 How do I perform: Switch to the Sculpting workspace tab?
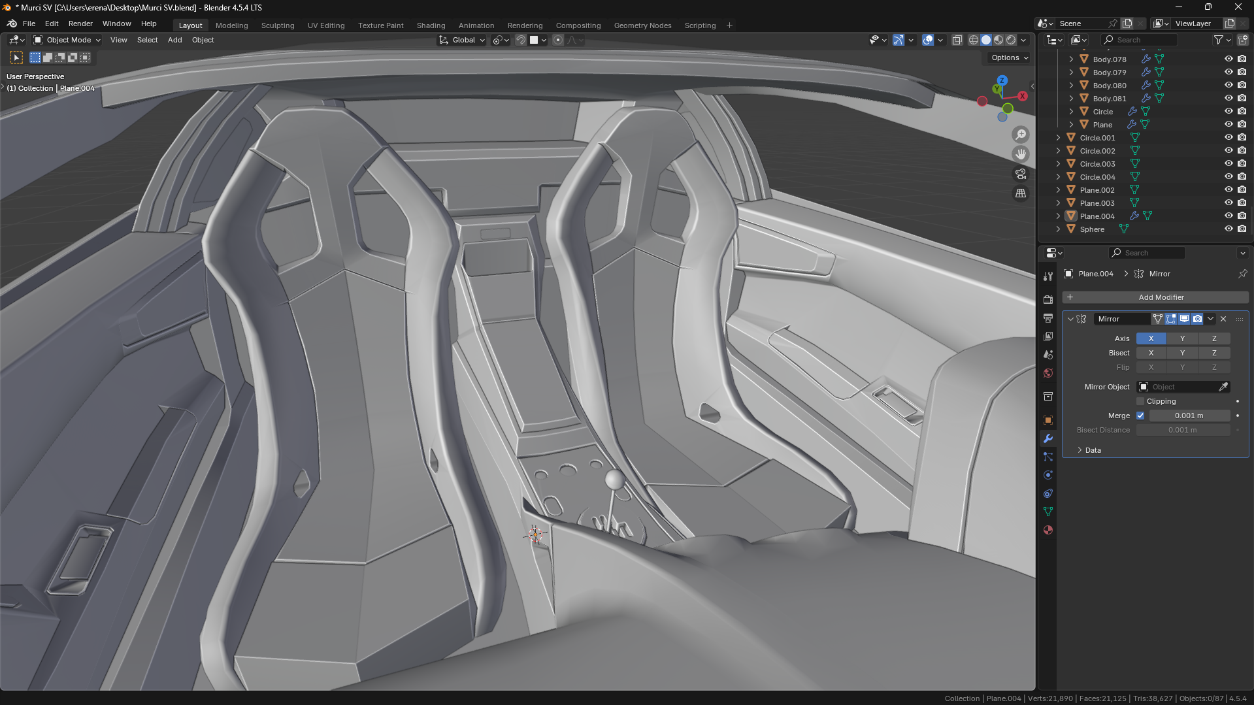[x=278, y=25]
